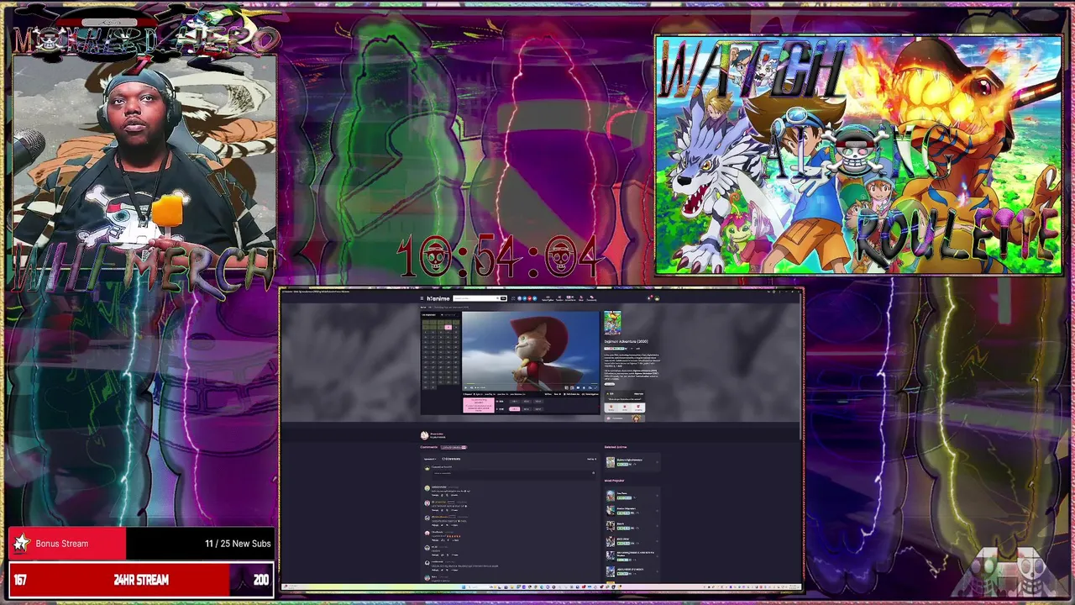Click the Reddit social icon in header
The height and width of the screenshot is (605, 1075).
(x=530, y=298)
